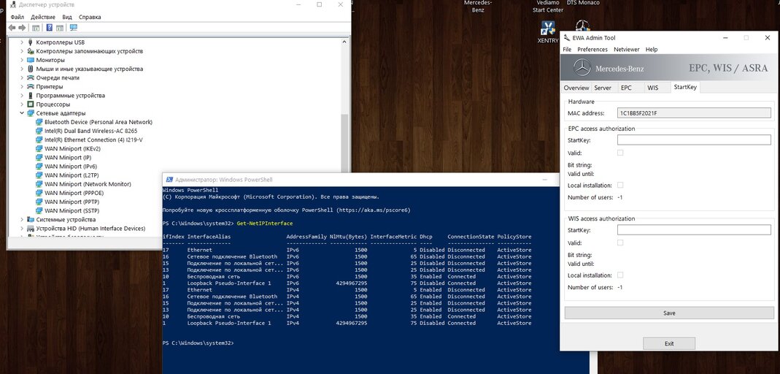Click the Принтеры category icon
This screenshot has height=374, width=780.
coord(31,87)
